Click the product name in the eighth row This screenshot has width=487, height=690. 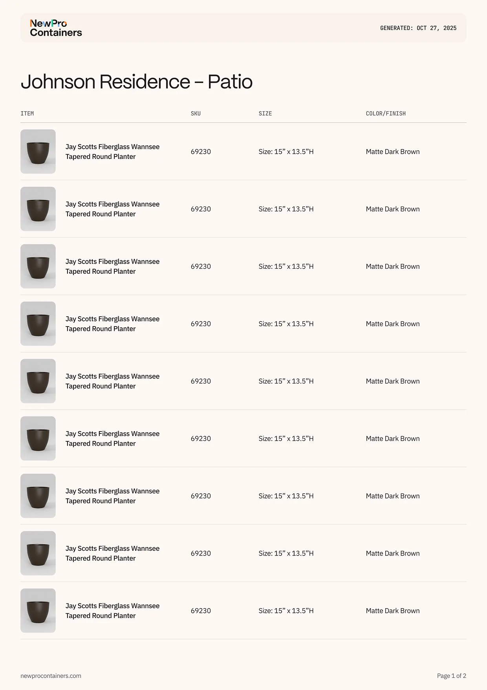pos(112,553)
